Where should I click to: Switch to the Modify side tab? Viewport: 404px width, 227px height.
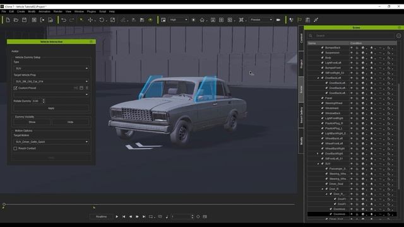coord(301,141)
